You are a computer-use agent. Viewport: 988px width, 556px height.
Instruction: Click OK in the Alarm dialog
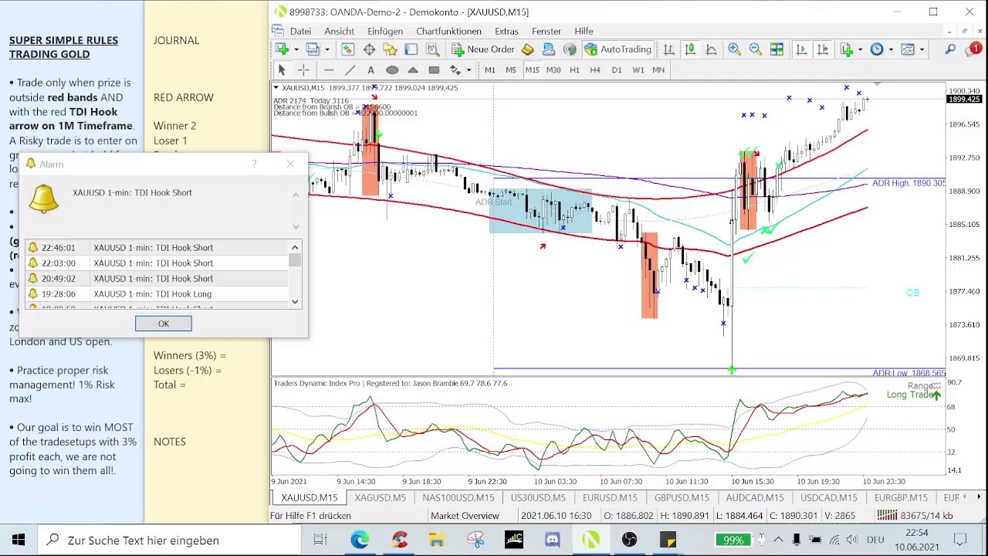tap(163, 324)
